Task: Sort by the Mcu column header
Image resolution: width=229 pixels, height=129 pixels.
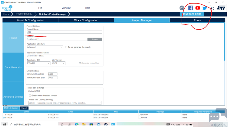Action: point(116,112)
